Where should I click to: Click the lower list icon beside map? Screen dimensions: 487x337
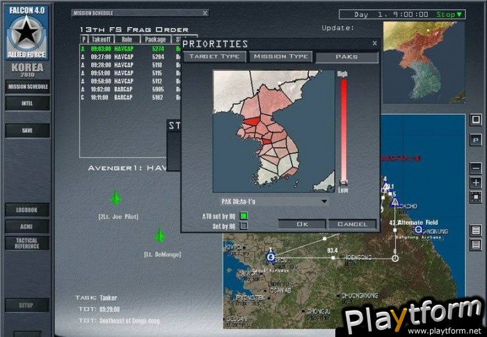coord(476,245)
